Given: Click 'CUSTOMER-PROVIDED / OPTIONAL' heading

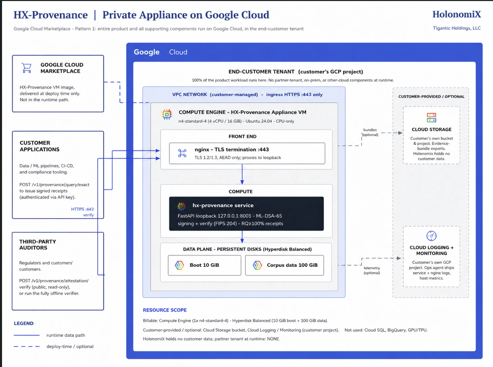Looking at the screenshot, I should (431, 97).
